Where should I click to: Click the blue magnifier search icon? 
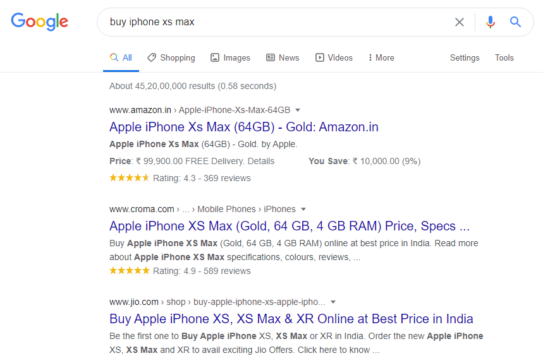515,22
